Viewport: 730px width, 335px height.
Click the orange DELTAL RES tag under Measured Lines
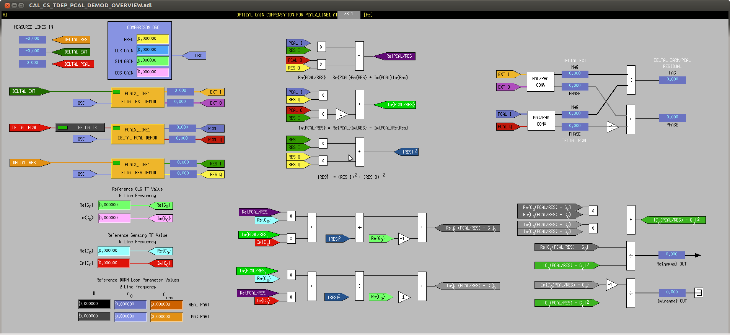[71, 40]
